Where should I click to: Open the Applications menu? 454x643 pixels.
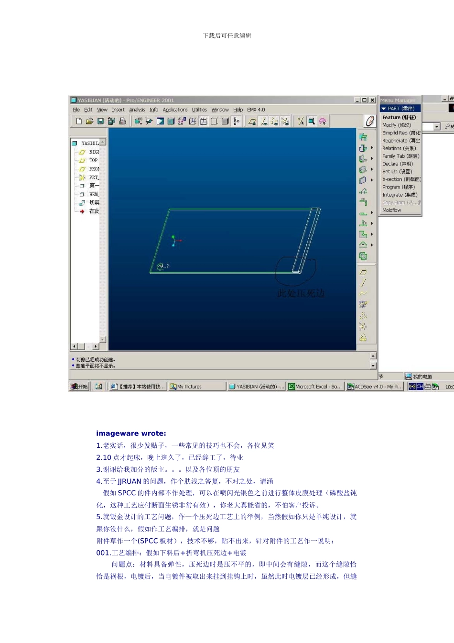175,110
